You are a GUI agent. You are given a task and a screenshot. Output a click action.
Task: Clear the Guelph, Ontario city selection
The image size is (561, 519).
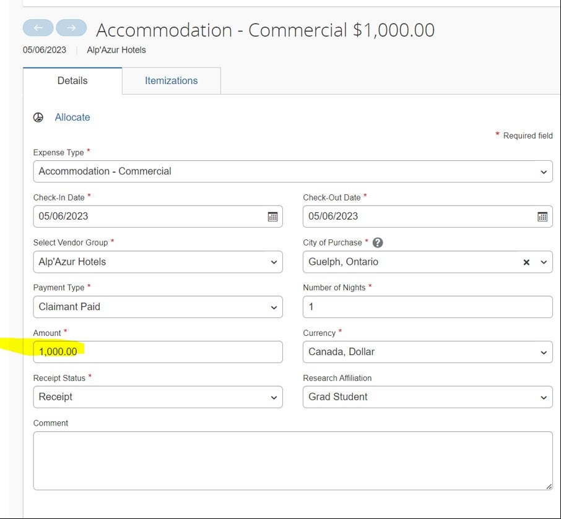pyautogui.click(x=526, y=262)
